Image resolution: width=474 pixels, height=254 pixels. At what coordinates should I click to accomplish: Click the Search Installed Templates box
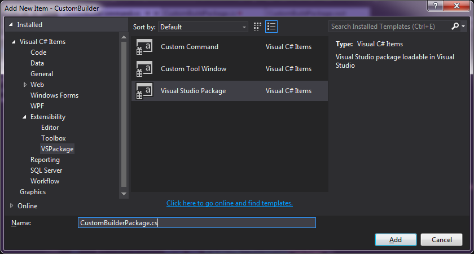pos(389,27)
